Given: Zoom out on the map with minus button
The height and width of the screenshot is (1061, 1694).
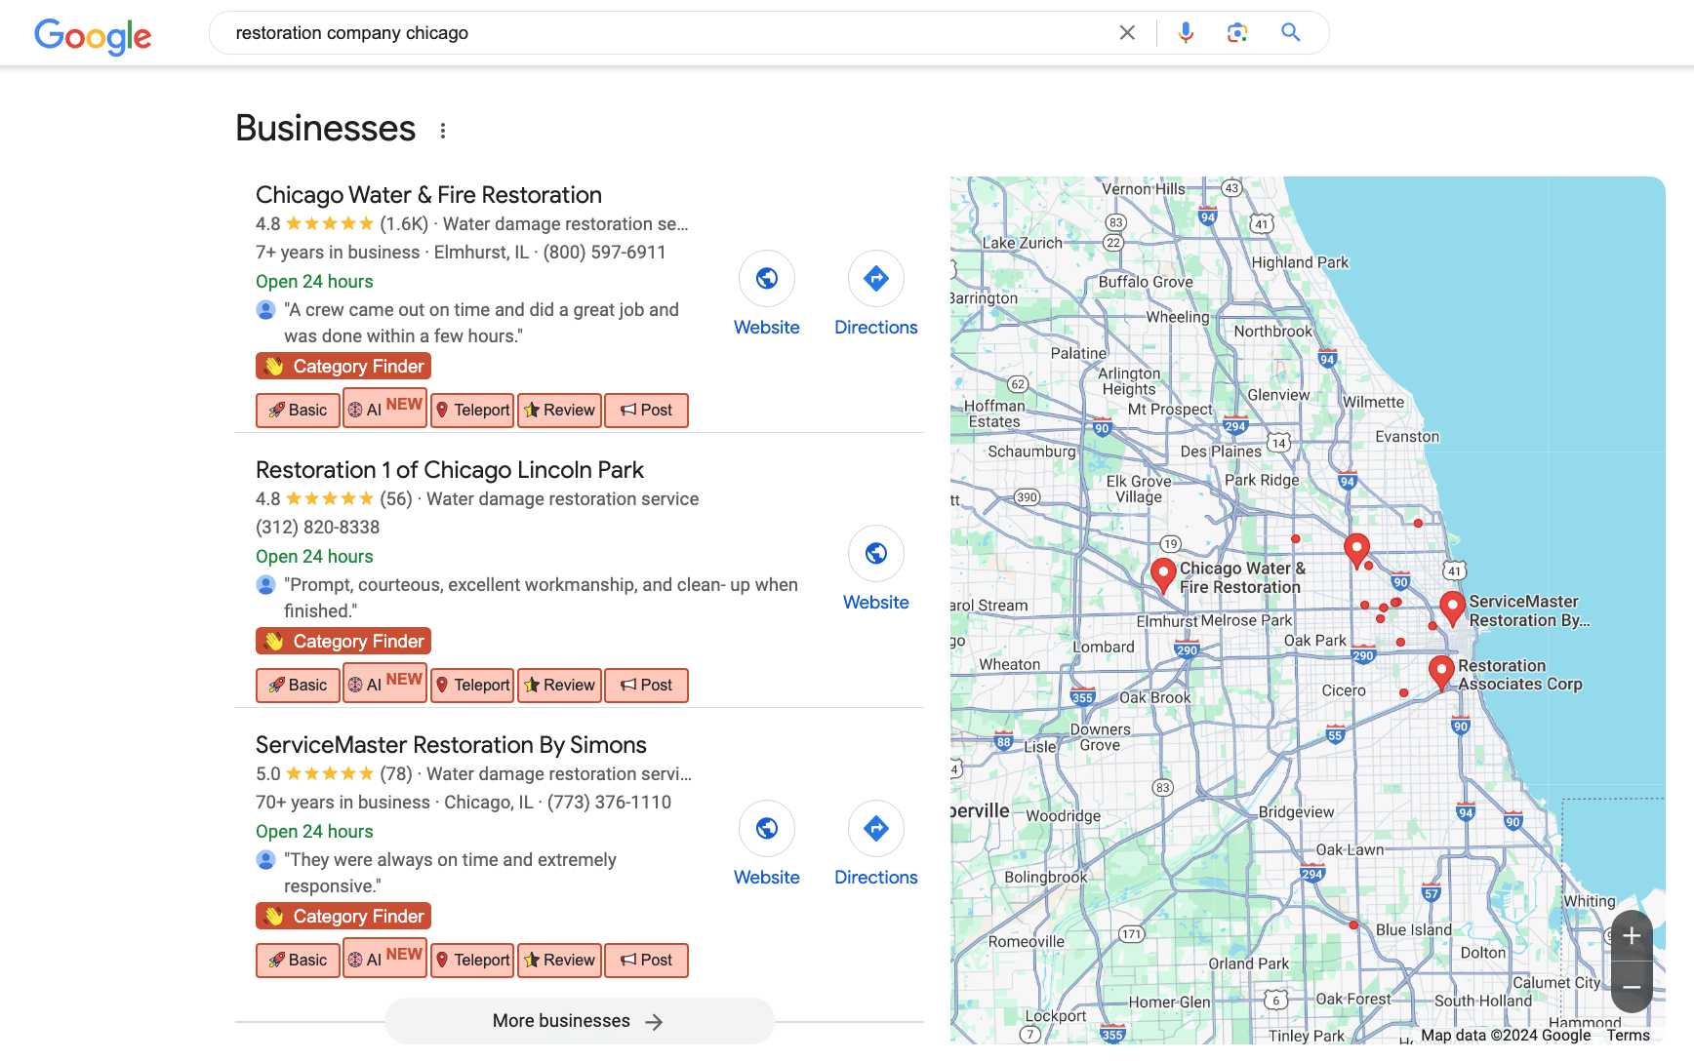Looking at the screenshot, I should click(x=1632, y=987).
